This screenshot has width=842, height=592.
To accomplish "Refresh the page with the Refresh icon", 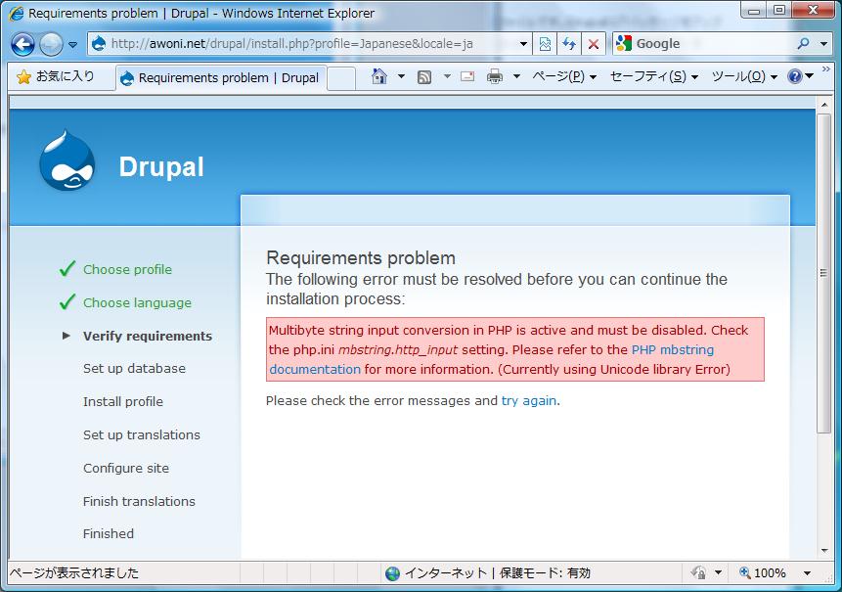I will pos(569,44).
